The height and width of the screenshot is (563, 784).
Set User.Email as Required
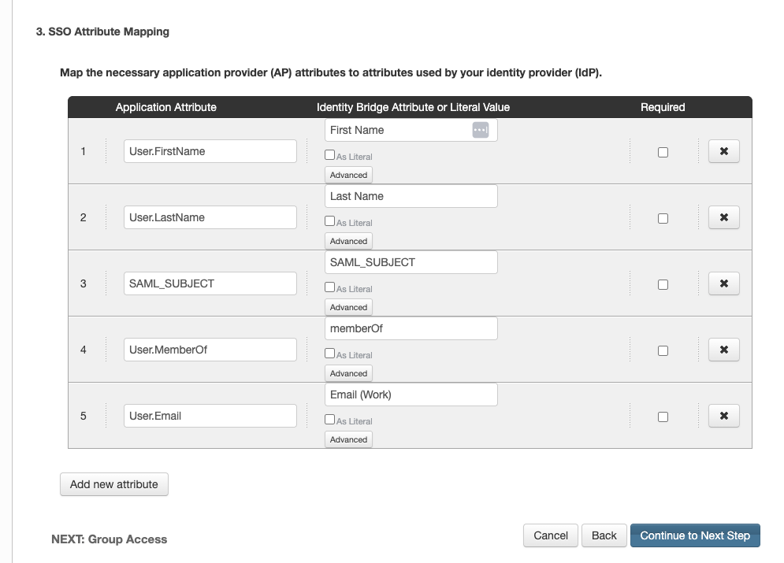(663, 417)
